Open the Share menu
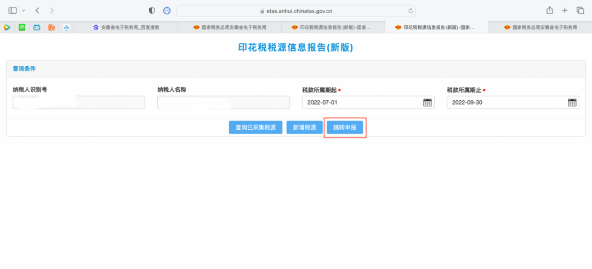The height and width of the screenshot is (269, 592). (550, 10)
